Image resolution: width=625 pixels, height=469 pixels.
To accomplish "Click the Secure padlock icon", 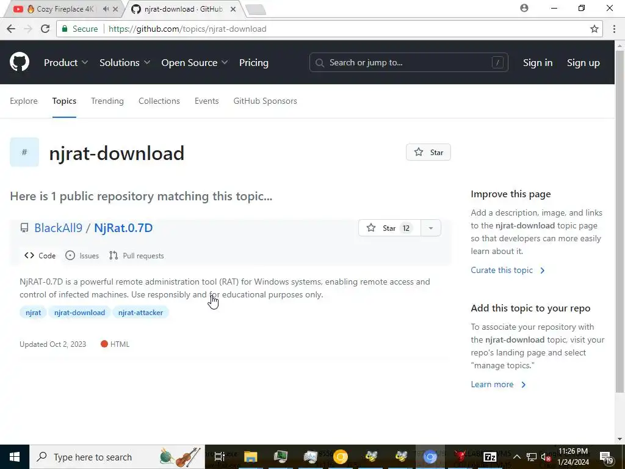I will [65, 29].
